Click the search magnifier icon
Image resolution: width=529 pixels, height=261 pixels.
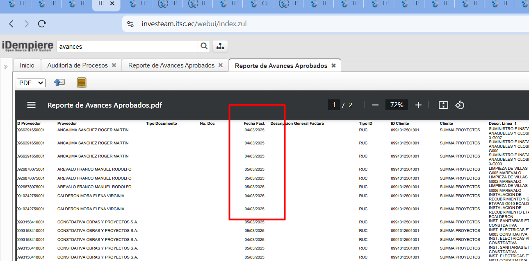pos(204,46)
